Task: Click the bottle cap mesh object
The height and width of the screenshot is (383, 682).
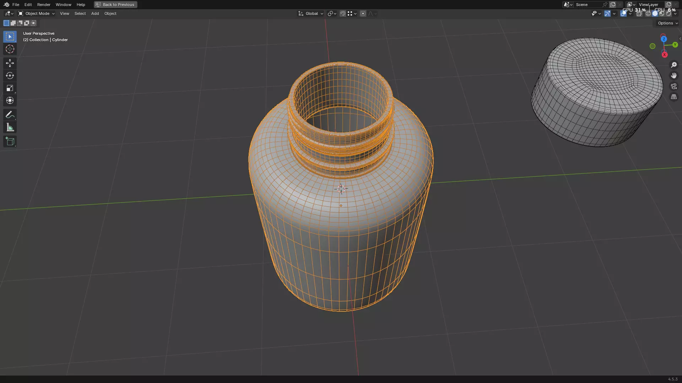Action: tap(597, 92)
